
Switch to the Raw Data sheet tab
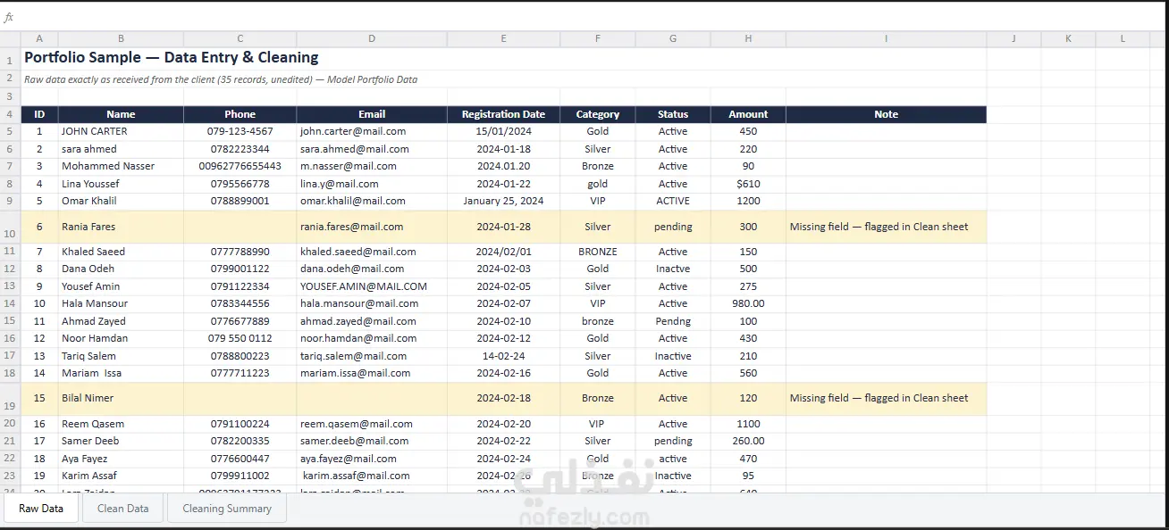tap(41, 508)
